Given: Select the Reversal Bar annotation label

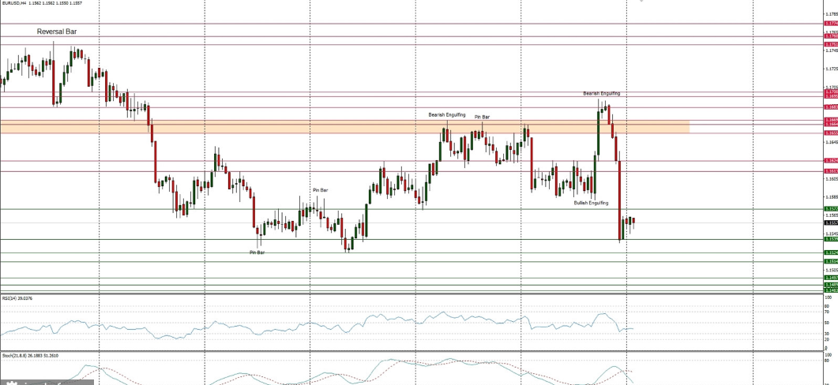Looking at the screenshot, I should pyautogui.click(x=57, y=32).
